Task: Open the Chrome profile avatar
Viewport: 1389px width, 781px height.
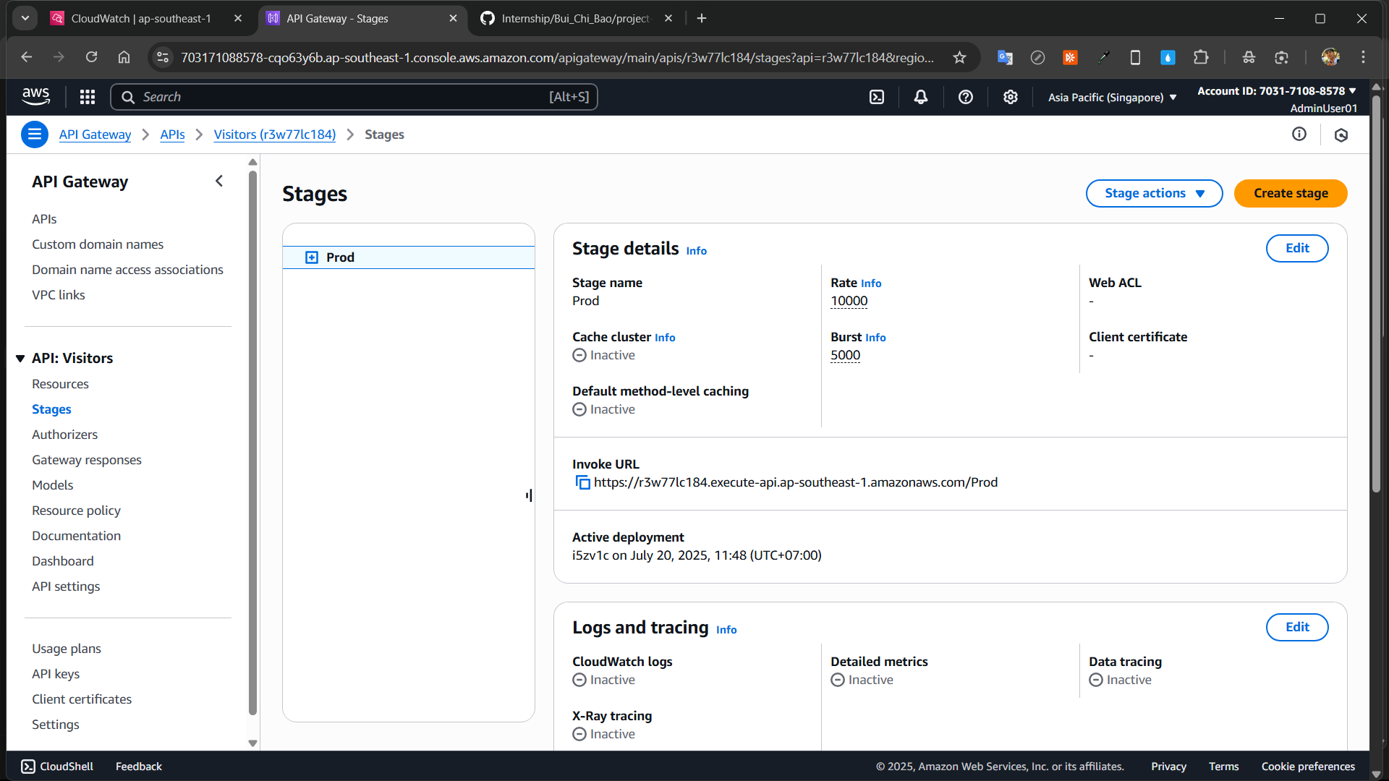Action: click(1330, 57)
